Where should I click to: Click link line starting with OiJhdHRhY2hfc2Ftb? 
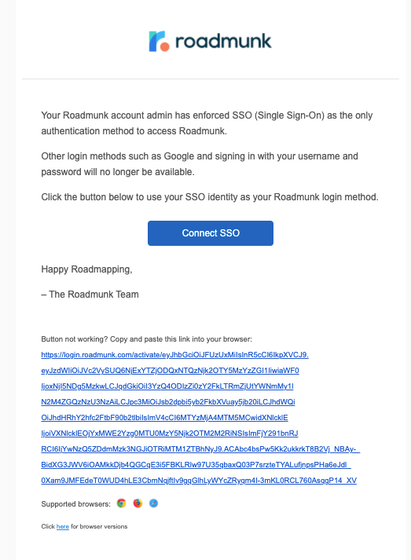[x=164, y=418]
